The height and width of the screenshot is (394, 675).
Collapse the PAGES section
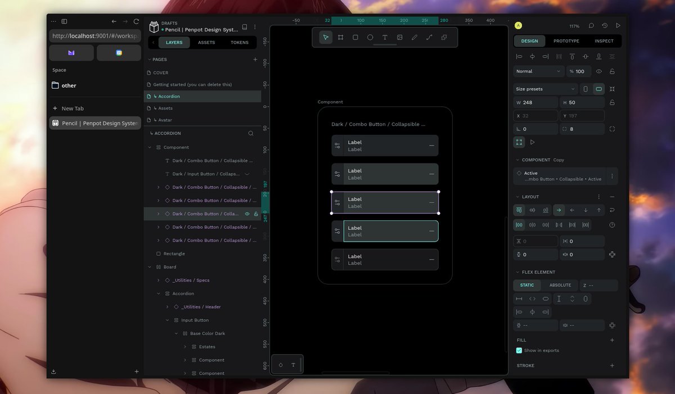(150, 59)
